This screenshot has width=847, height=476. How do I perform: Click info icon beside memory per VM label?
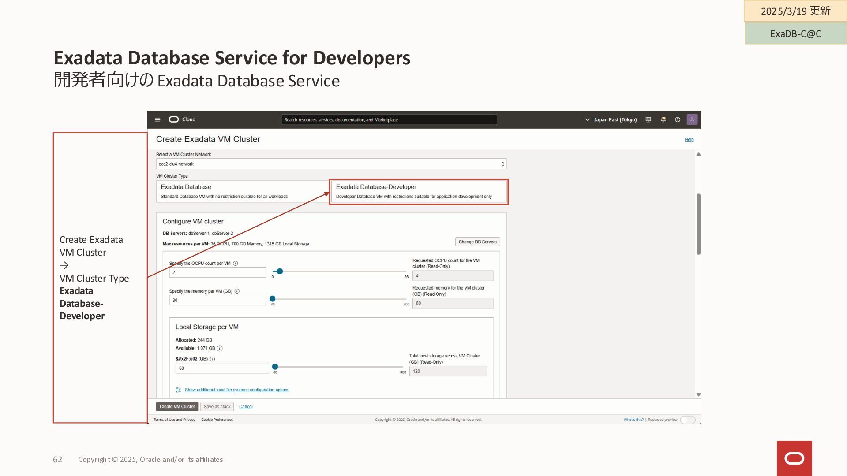coord(237,291)
